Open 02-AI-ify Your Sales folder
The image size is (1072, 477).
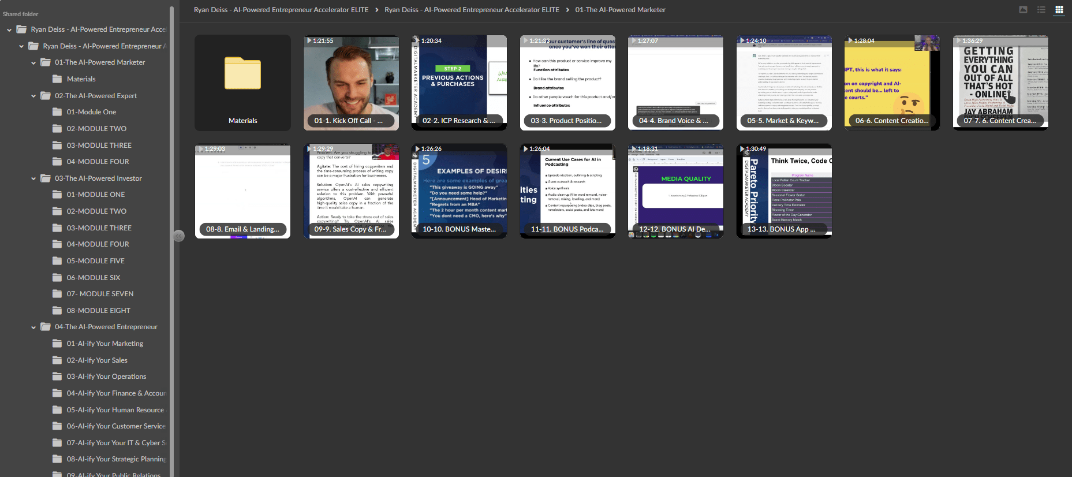click(97, 360)
